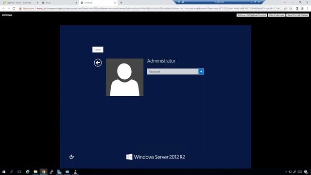Viewport: 311px width, 175px height.
Task: Click the browser back arrow
Action: (x=3, y=9)
